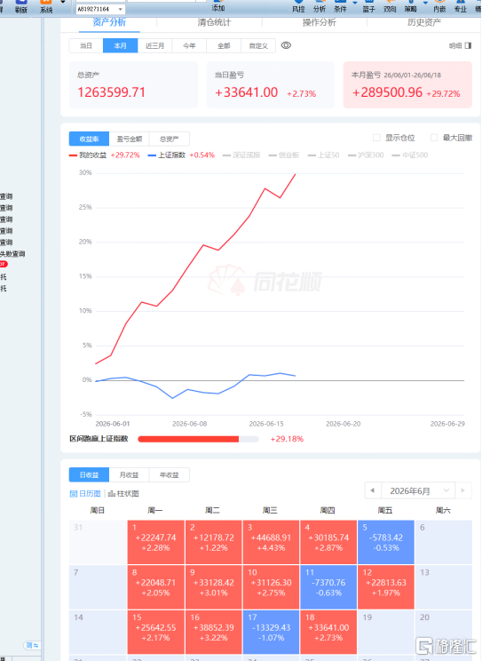Viewport: 482px width, 661px height.
Task: Enable the 显示仓位 checkbox
Action: pyautogui.click(x=376, y=138)
